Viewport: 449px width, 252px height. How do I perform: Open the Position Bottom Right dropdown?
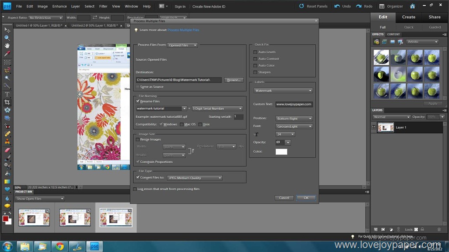pyautogui.click(x=294, y=119)
